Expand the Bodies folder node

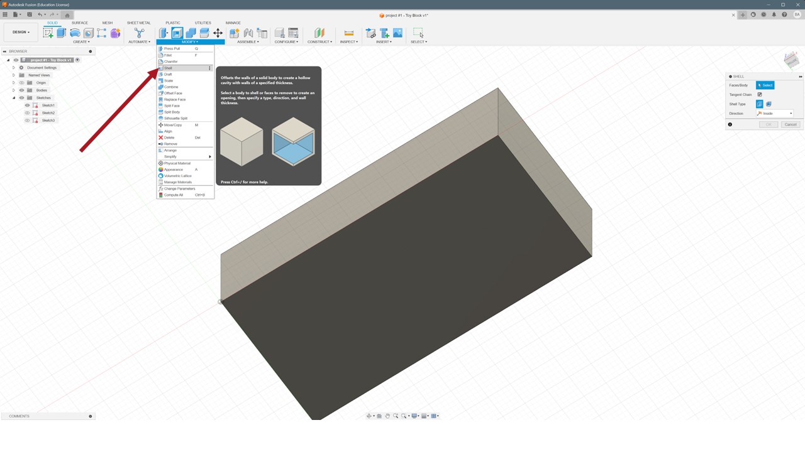point(14,90)
